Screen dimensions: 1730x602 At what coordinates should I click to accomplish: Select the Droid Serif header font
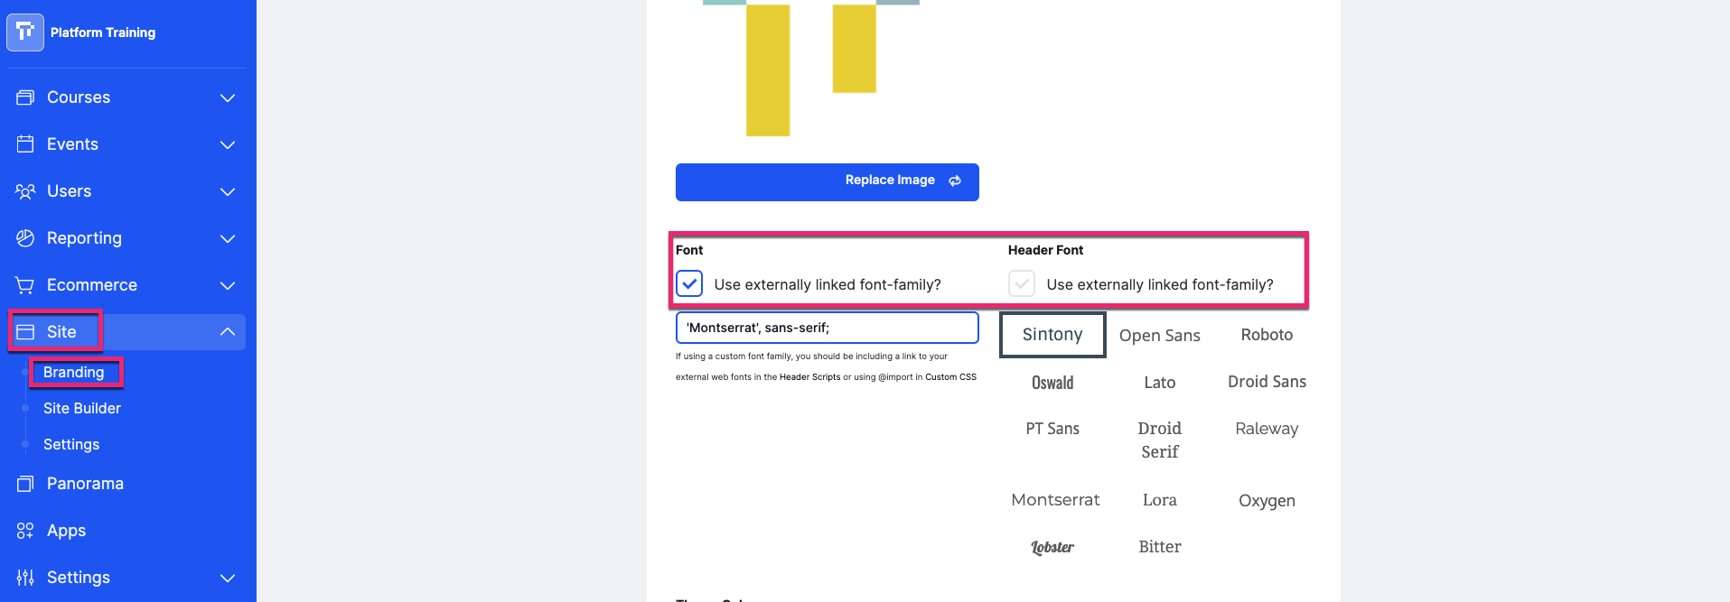(1160, 440)
